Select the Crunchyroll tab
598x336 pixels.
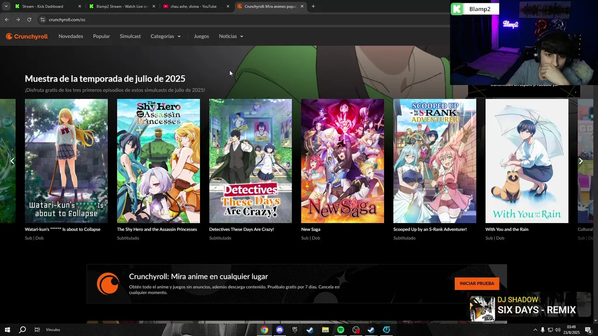[x=270, y=7]
